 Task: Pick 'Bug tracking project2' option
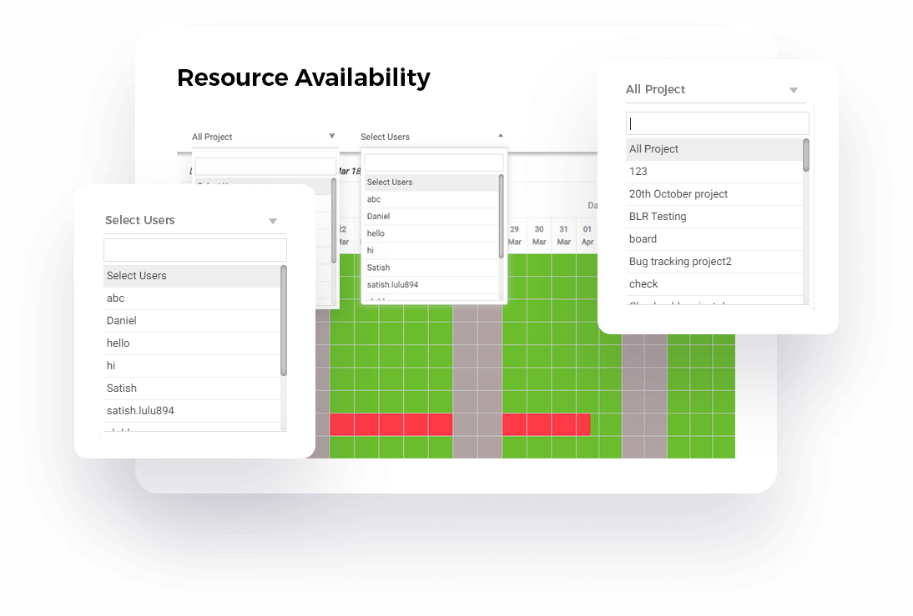(714, 262)
